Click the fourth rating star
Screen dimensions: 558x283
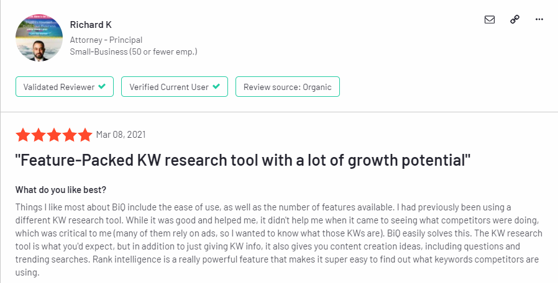(x=70, y=135)
